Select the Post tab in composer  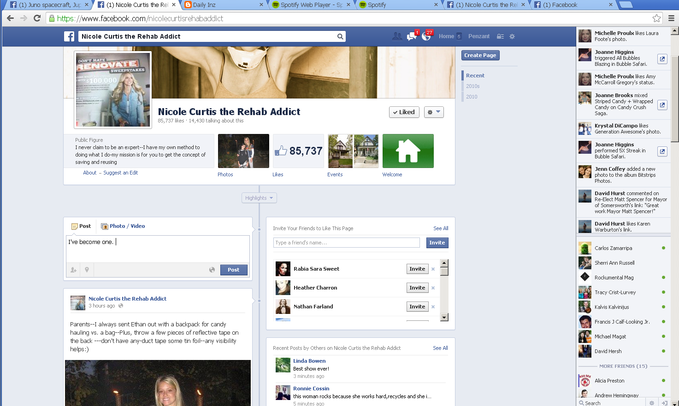click(x=81, y=226)
